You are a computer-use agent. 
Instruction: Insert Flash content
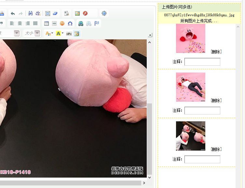[85, 13]
